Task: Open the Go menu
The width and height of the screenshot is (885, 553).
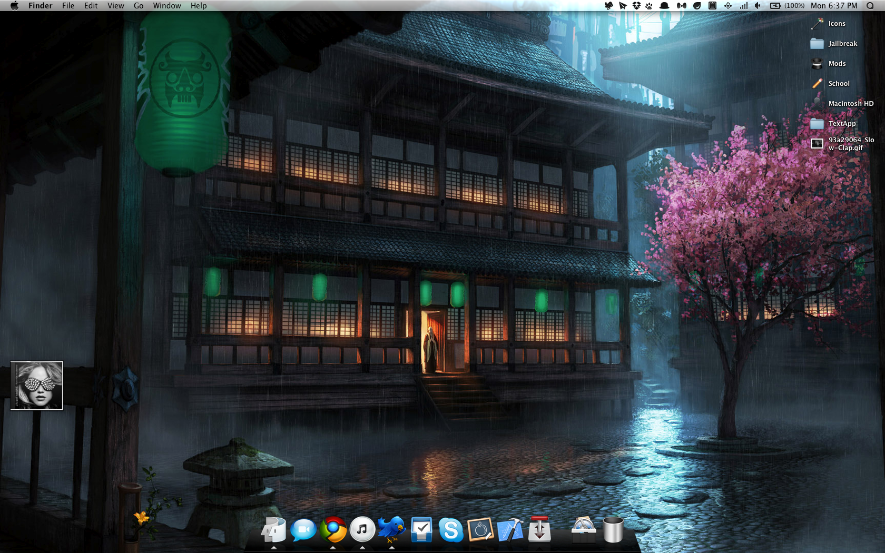Action: [x=139, y=6]
